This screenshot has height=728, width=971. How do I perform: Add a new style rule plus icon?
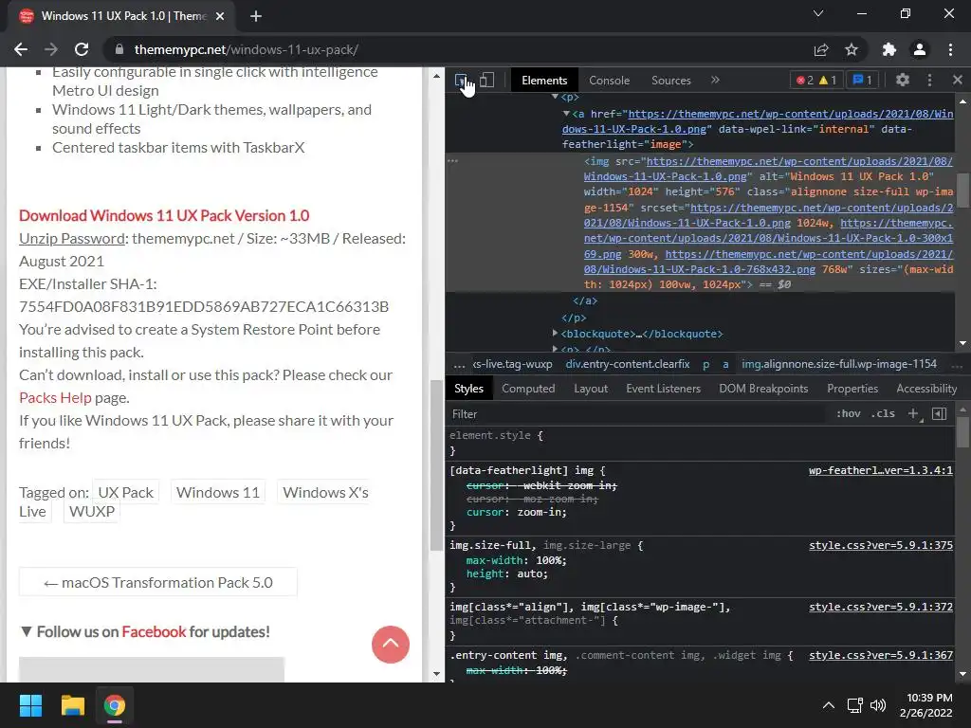coord(913,413)
